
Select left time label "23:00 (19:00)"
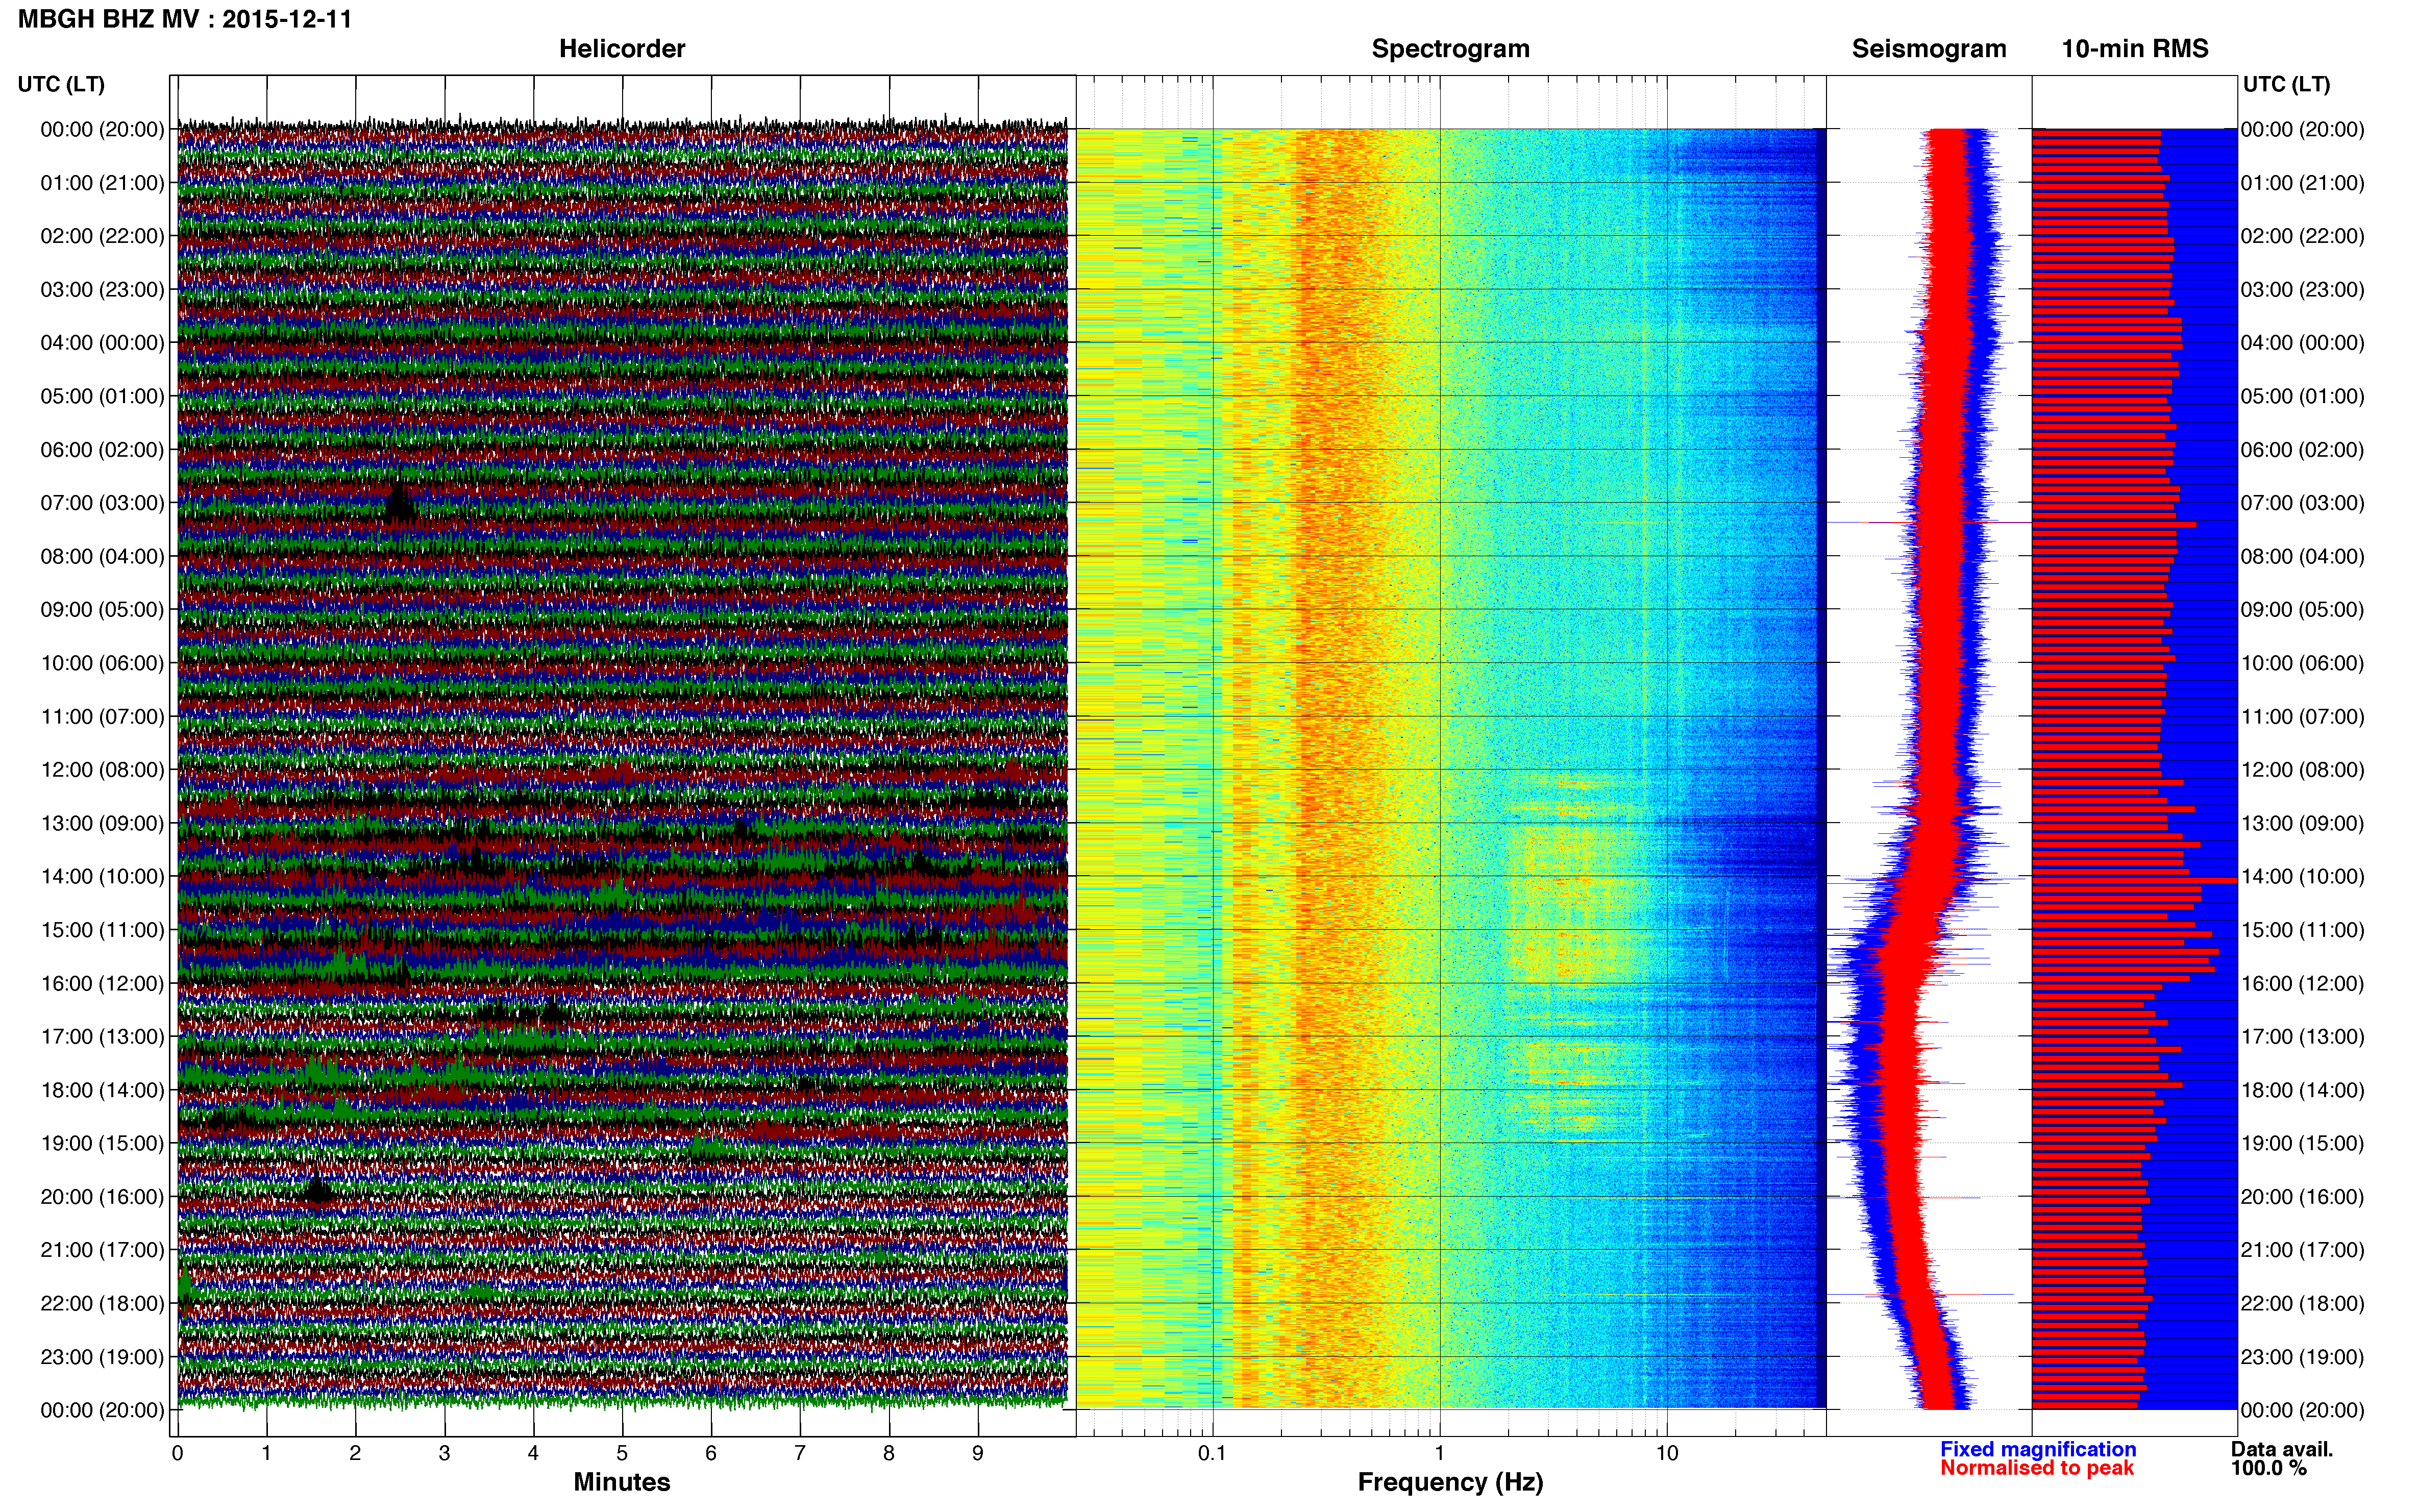102,1357
